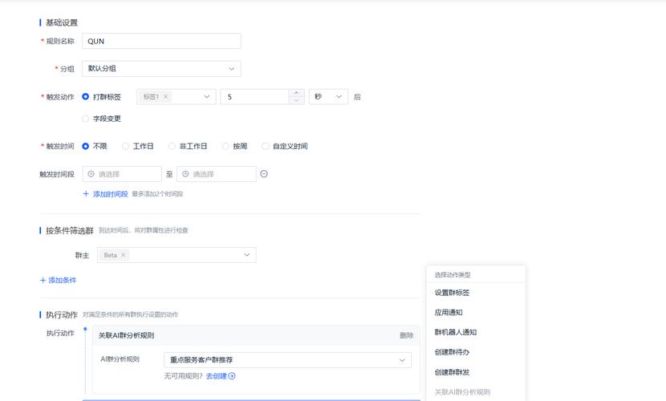The height and width of the screenshot is (401, 666).
Task: Choose 设置群标签 from action type menu
Action: tap(476, 293)
